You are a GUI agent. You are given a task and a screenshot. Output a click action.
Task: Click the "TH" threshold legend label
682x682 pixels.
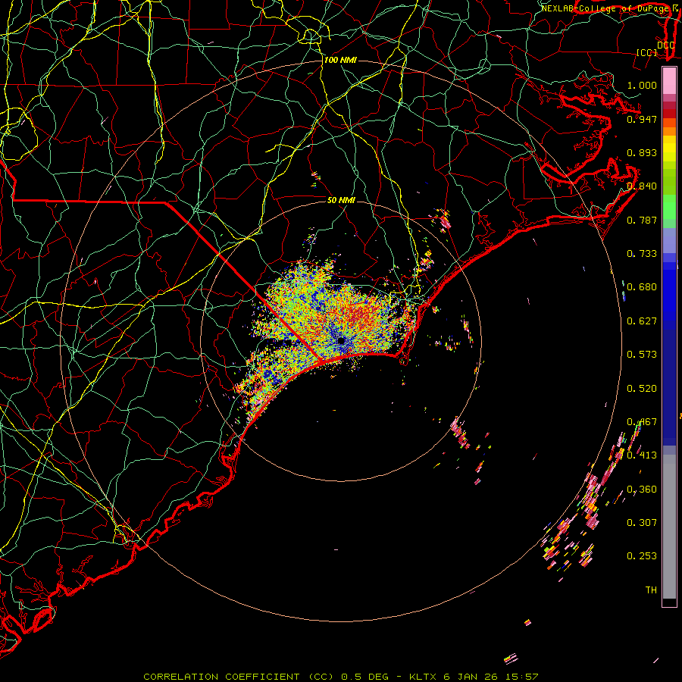[x=651, y=590]
